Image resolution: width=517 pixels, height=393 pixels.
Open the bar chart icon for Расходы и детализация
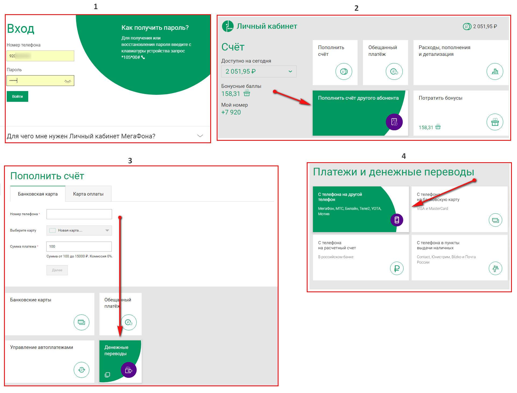(x=495, y=71)
